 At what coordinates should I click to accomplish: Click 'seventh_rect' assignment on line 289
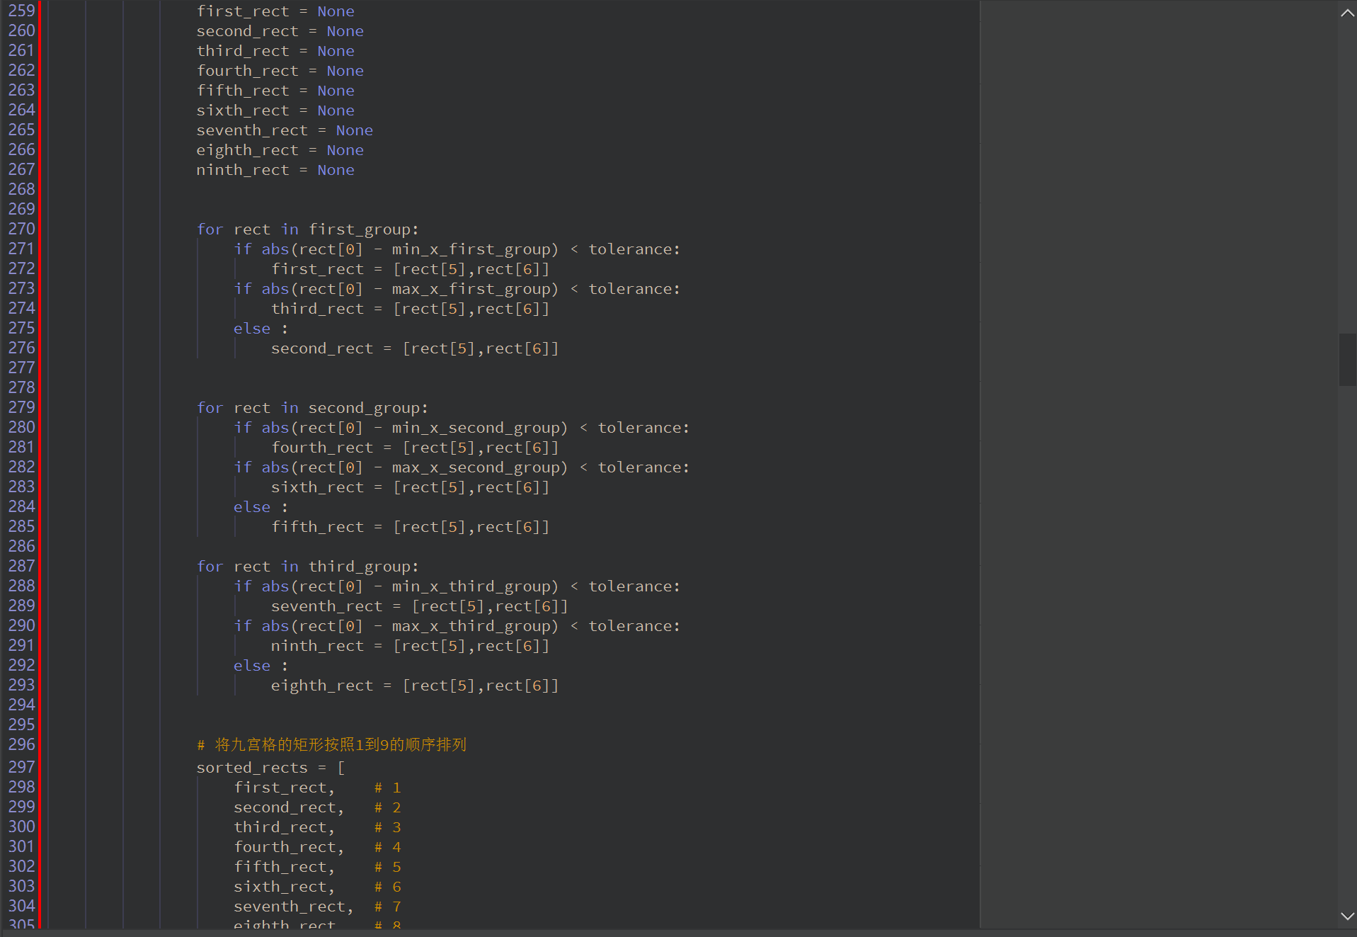click(326, 606)
